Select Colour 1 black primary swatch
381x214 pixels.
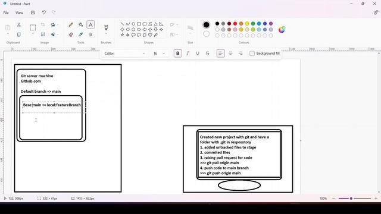pyautogui.click(x=206, y=24)
